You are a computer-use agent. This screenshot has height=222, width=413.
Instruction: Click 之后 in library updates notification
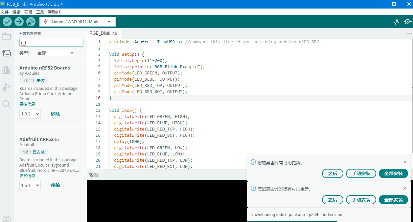point(333,173)
